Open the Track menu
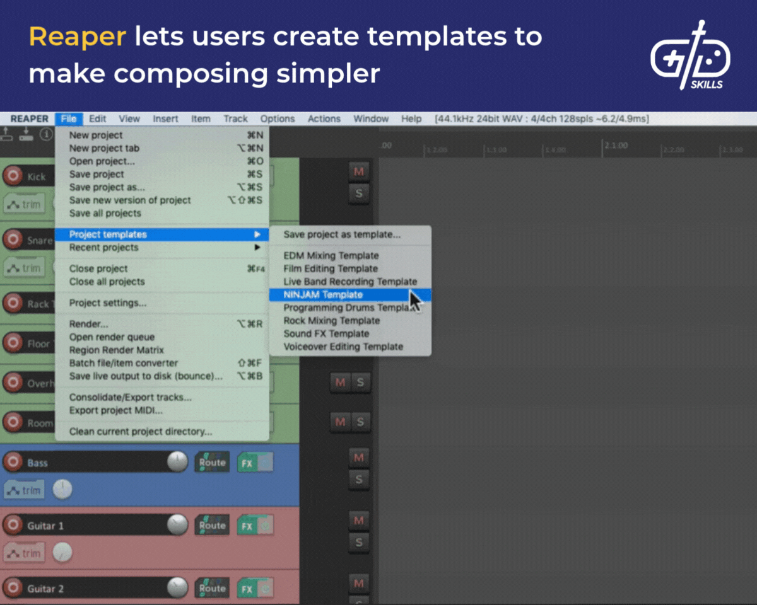Image resolution: width=757 pixels, height=605 pixels. [235, 118]
